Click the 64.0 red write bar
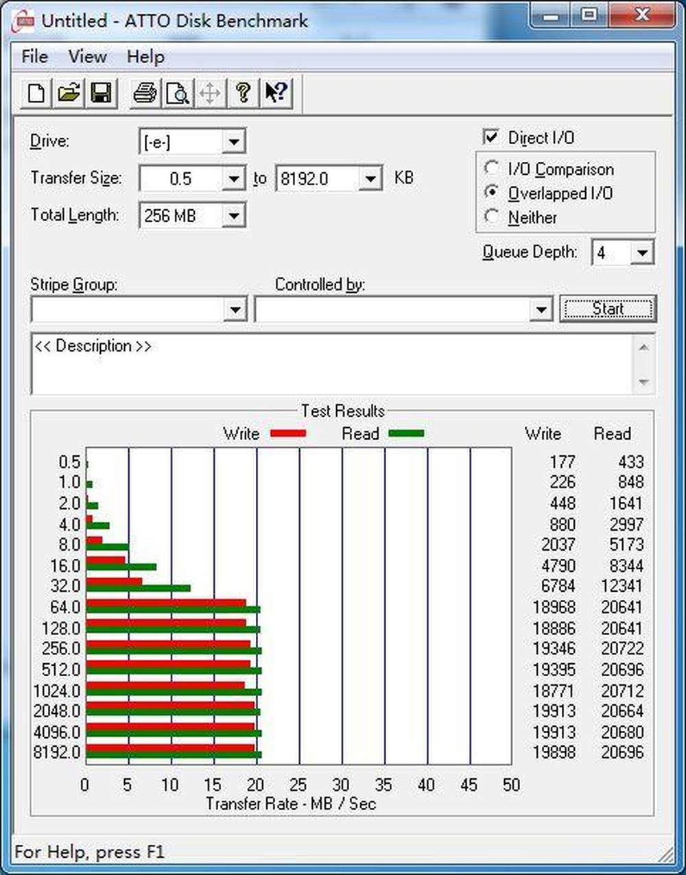The height and width of the screenshot is (875, 686). pyautogui.click(x=166, y=603)
